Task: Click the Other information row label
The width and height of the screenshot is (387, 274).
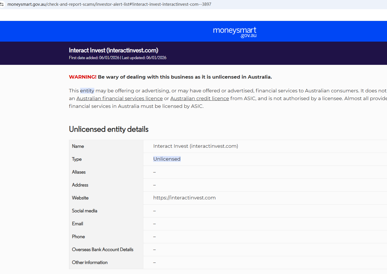Action: point(90,263)
